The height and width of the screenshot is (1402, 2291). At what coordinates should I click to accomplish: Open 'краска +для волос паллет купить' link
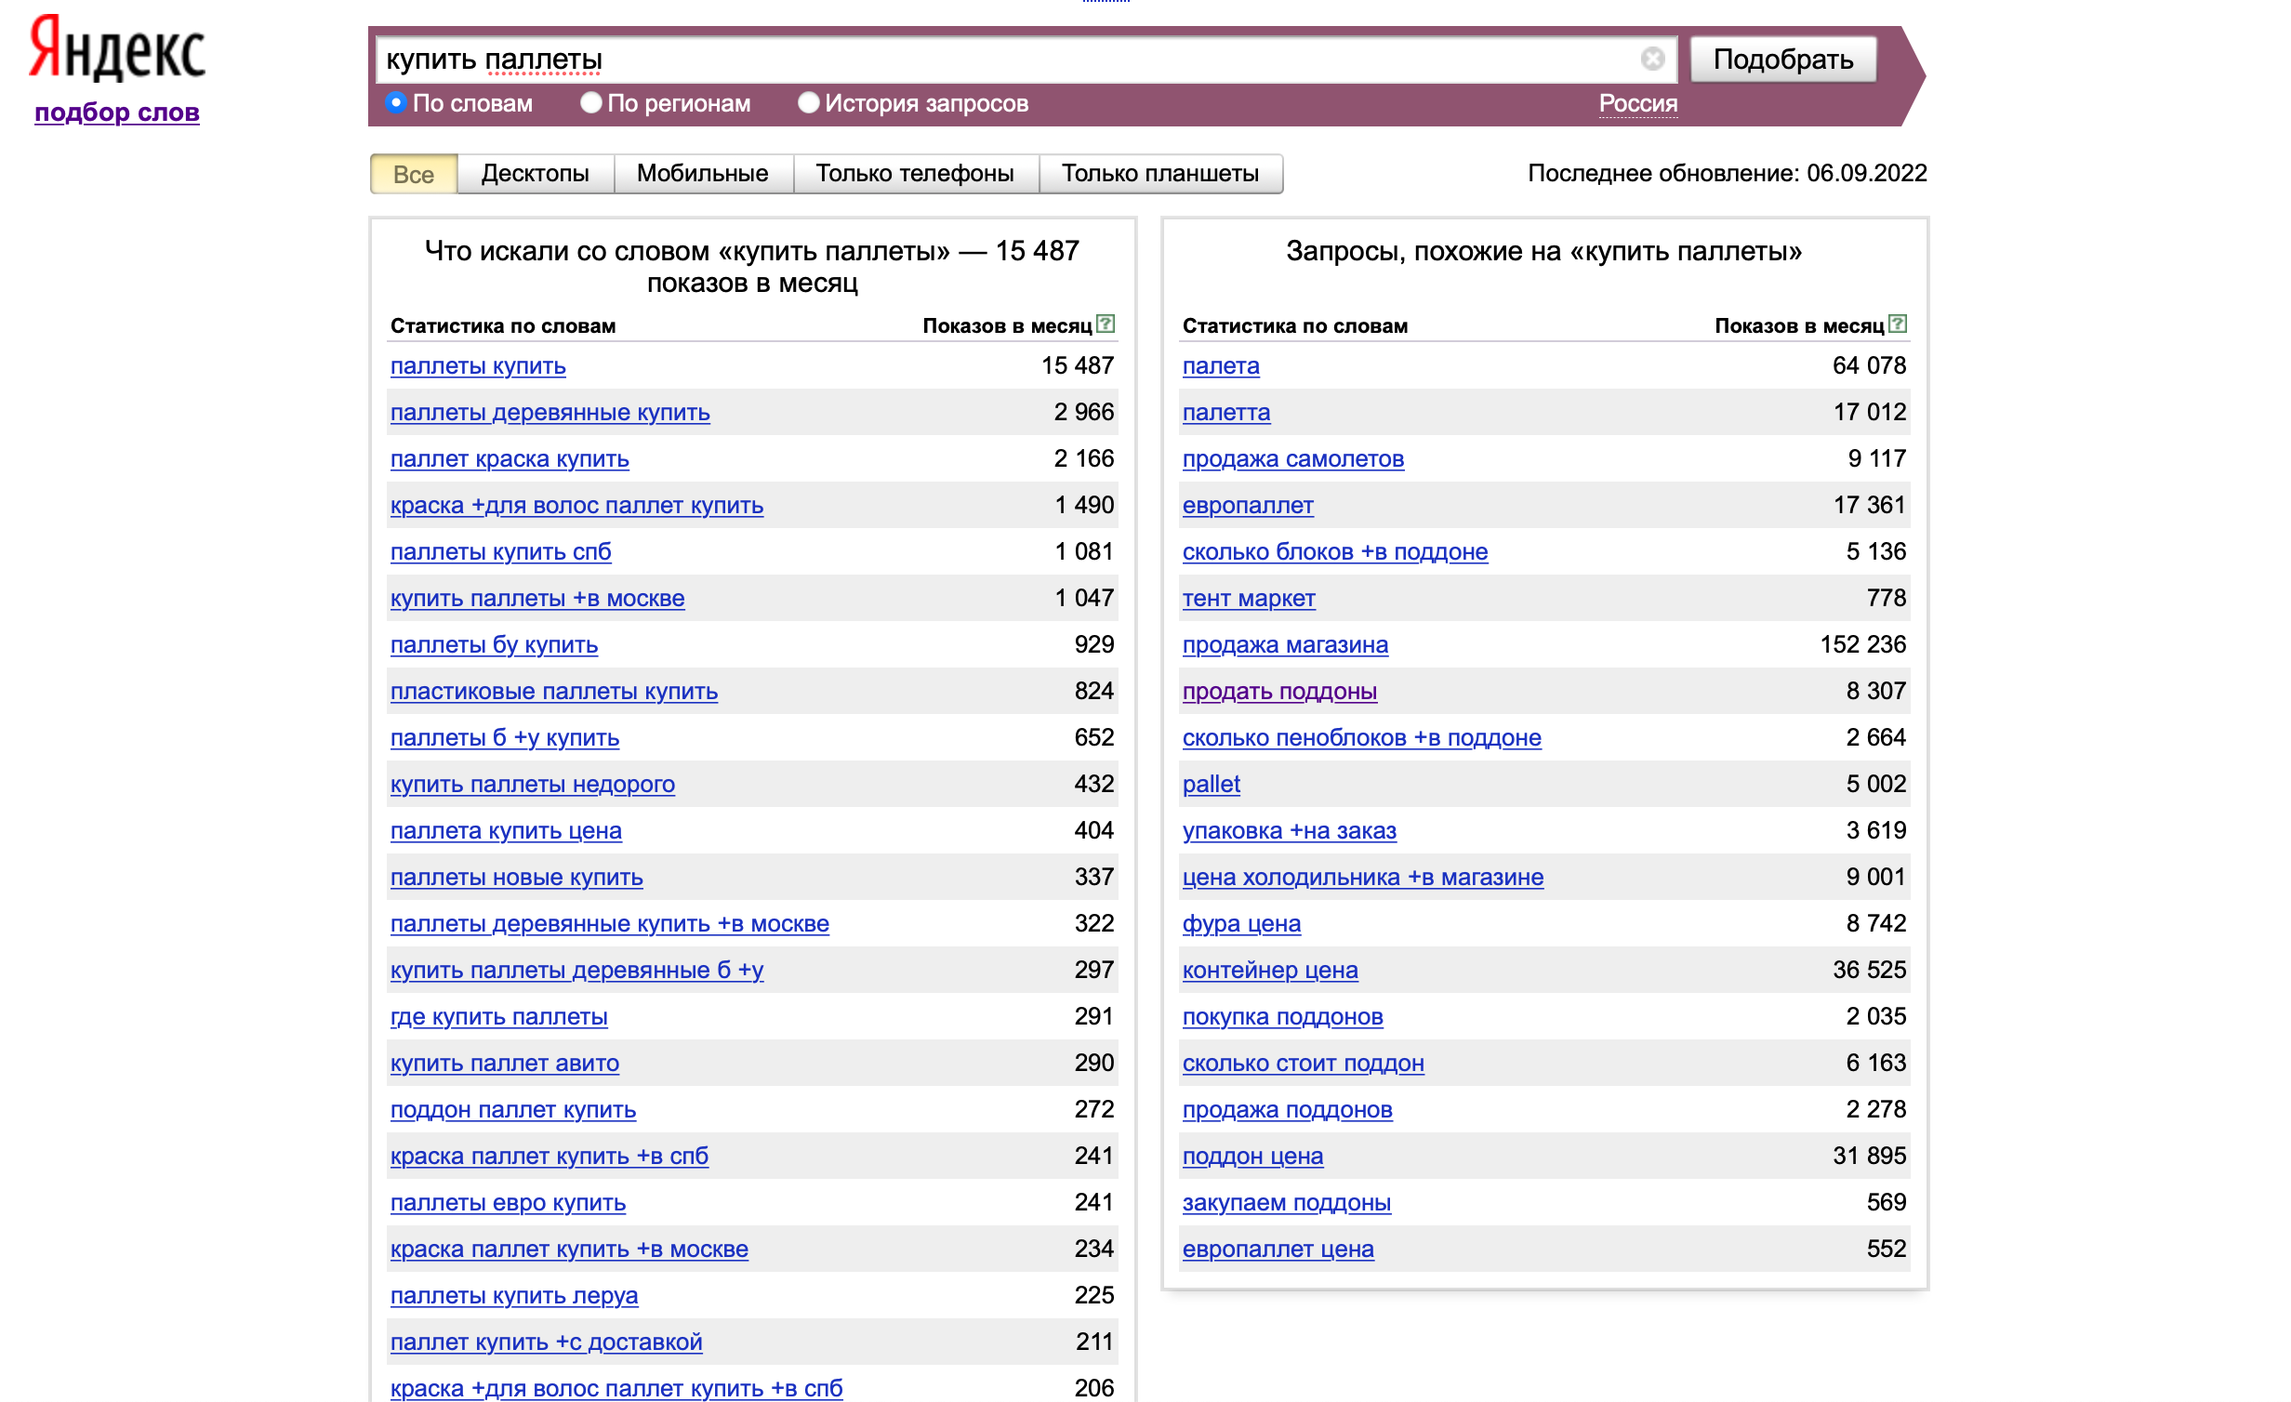[x=576, y=506]
